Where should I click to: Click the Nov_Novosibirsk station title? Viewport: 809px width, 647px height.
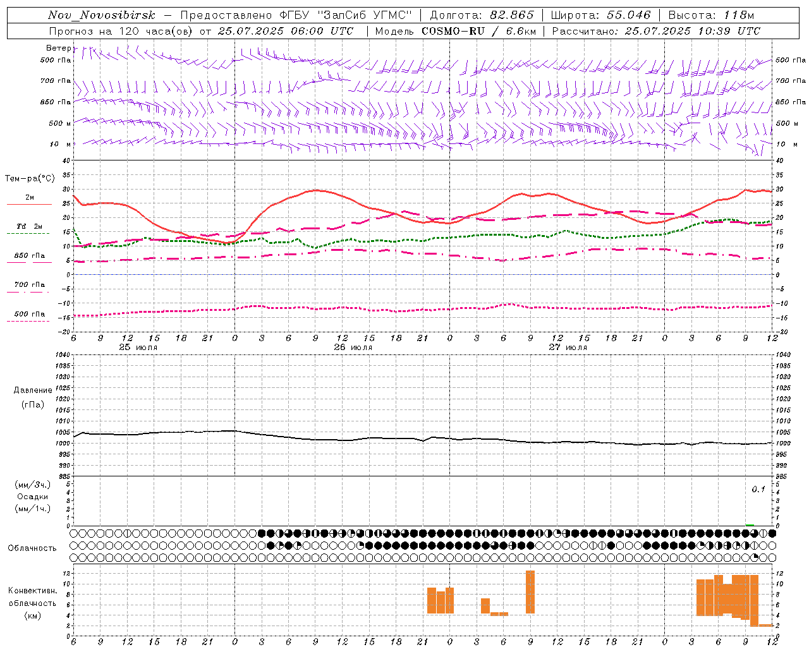[x=102, y=15]
